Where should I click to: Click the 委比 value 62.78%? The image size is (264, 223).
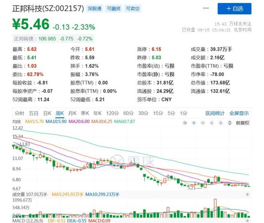(x=35, y=74)
